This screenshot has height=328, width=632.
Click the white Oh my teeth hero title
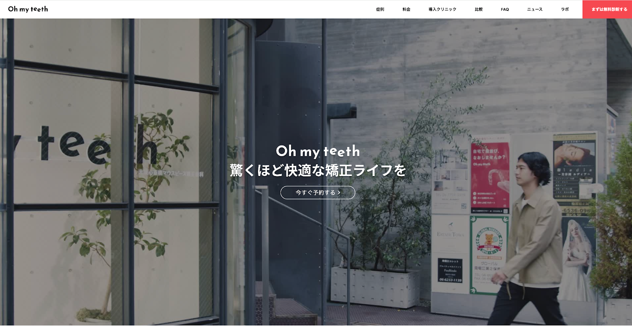pyautogui.click(x=318, y=151)
